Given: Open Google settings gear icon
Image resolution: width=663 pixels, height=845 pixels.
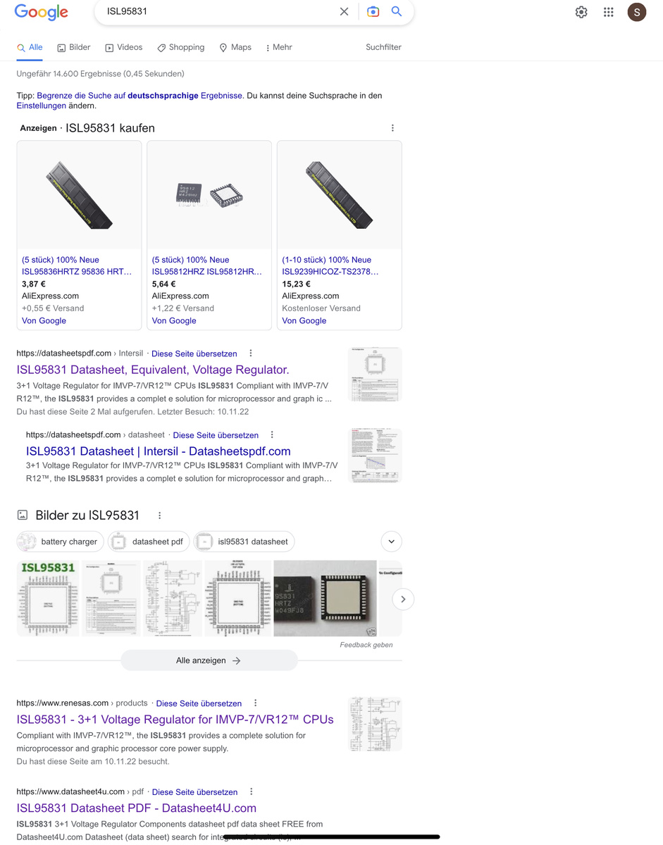Looking at the screenshot, I should [581, 12].
